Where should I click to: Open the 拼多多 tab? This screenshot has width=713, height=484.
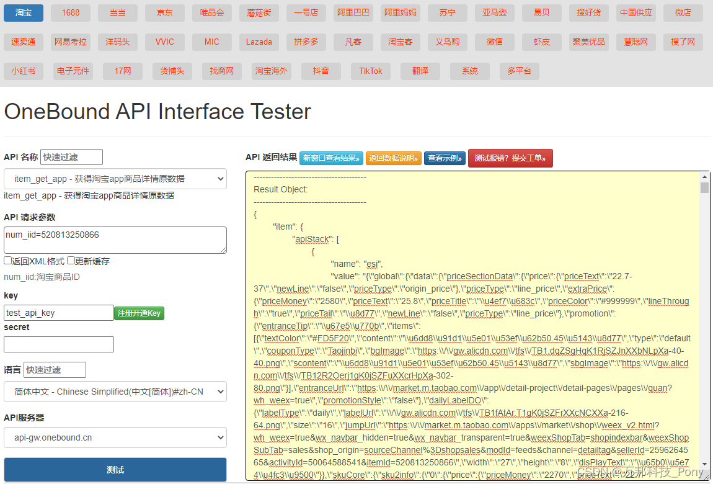tap(306, 42)
